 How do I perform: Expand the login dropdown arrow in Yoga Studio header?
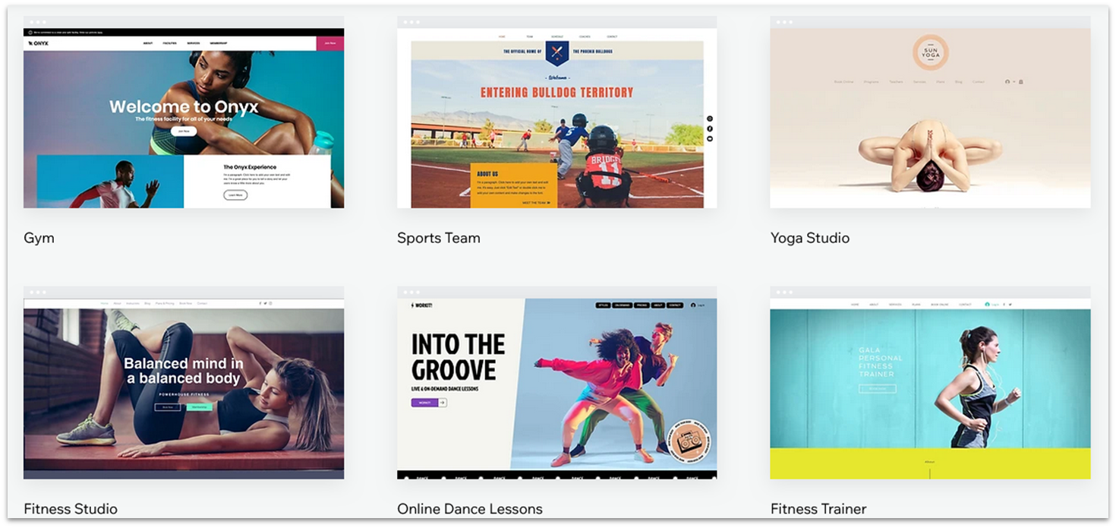click(x=1014, y=81)
